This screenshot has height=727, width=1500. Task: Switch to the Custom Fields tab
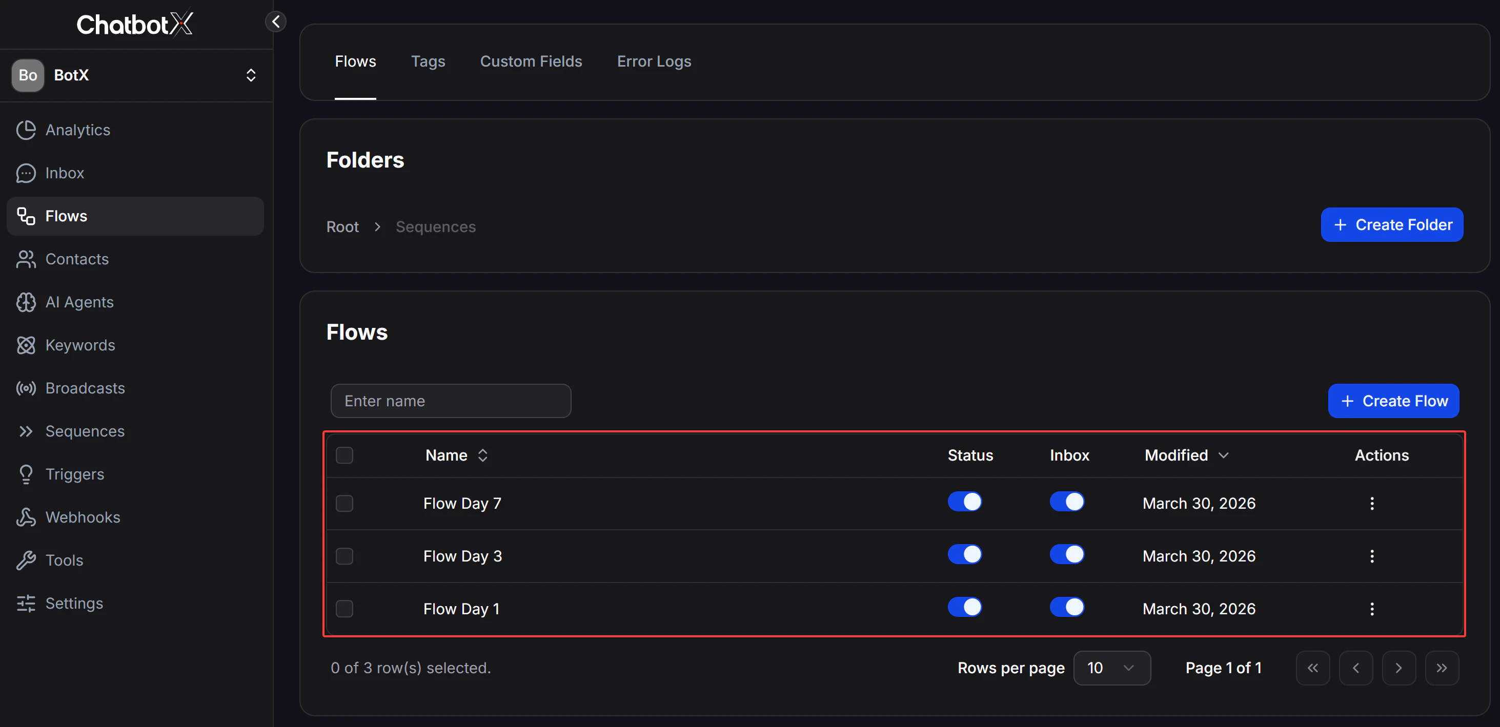(531, 61)
